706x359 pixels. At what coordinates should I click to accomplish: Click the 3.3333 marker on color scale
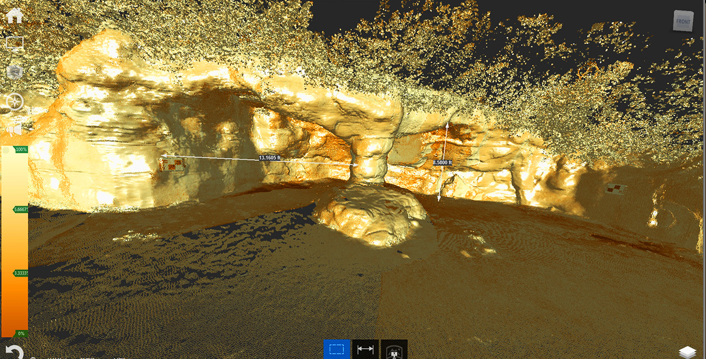pos(21,273)
